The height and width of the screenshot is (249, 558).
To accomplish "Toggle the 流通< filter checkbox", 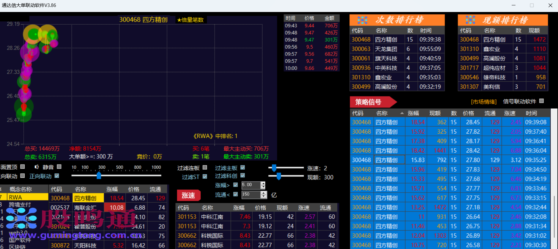I will coord(235,194).
